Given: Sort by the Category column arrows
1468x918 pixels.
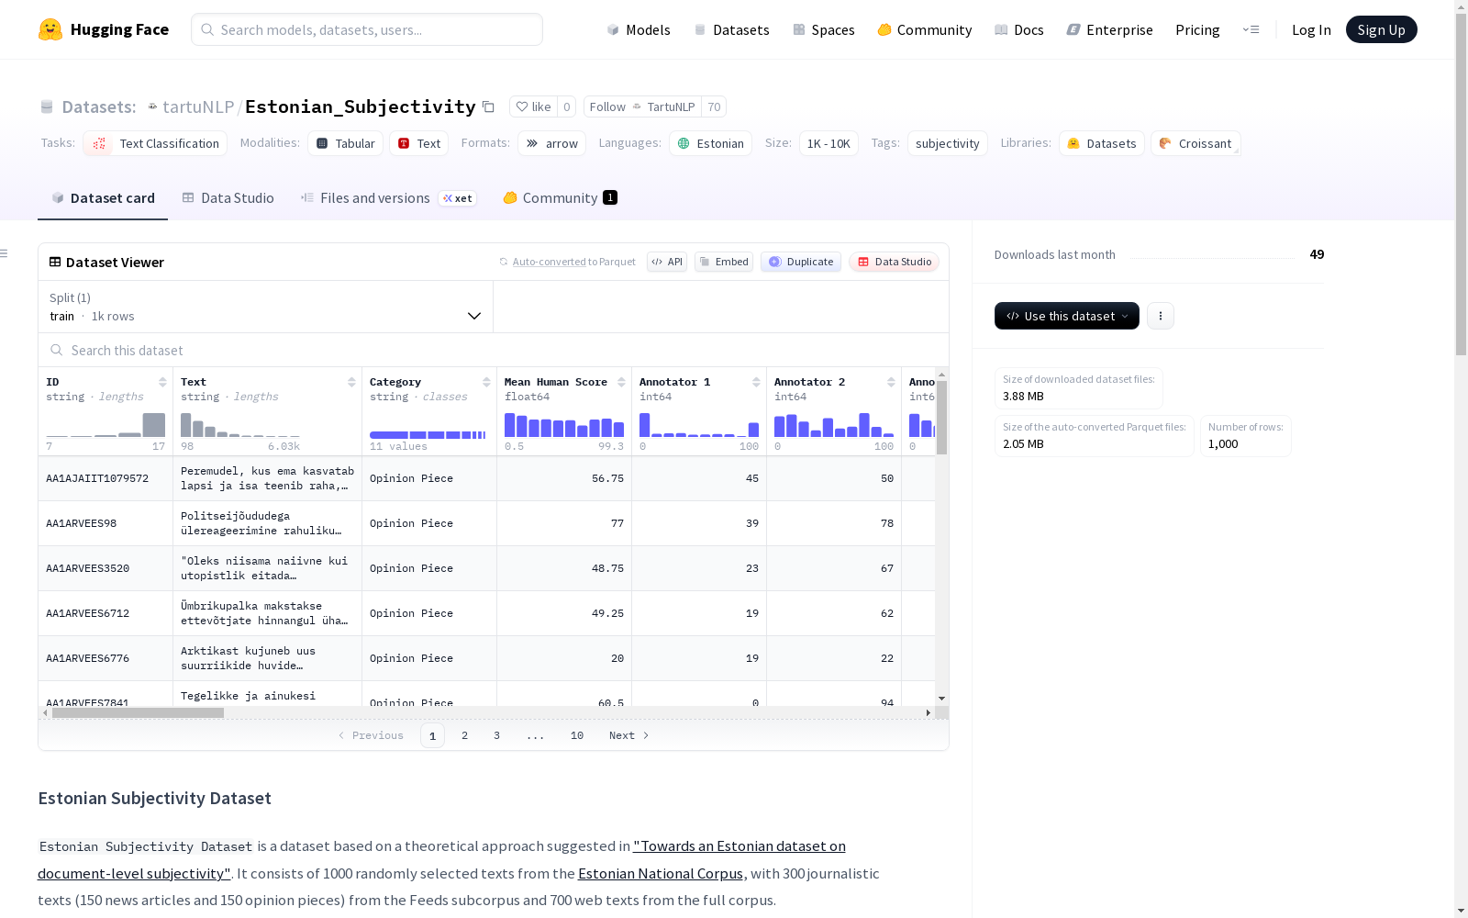Looking at the screenshot, I should (486, 382).
